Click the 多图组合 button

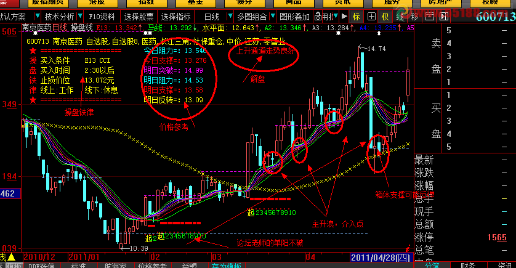252,17
